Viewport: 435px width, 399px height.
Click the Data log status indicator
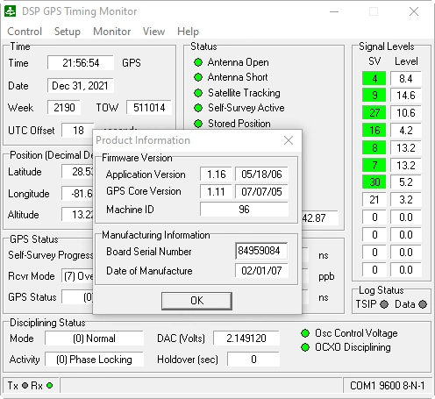coord(423,304)
